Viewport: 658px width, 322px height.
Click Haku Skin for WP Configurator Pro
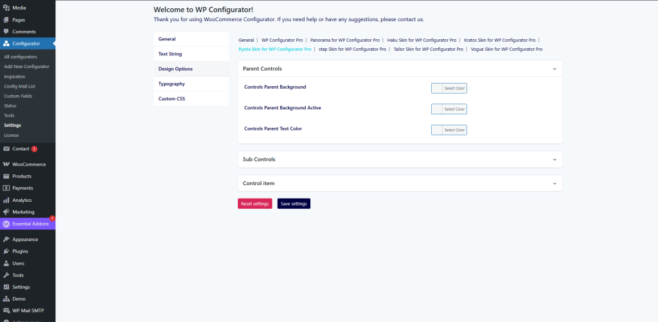coord(422,40)
